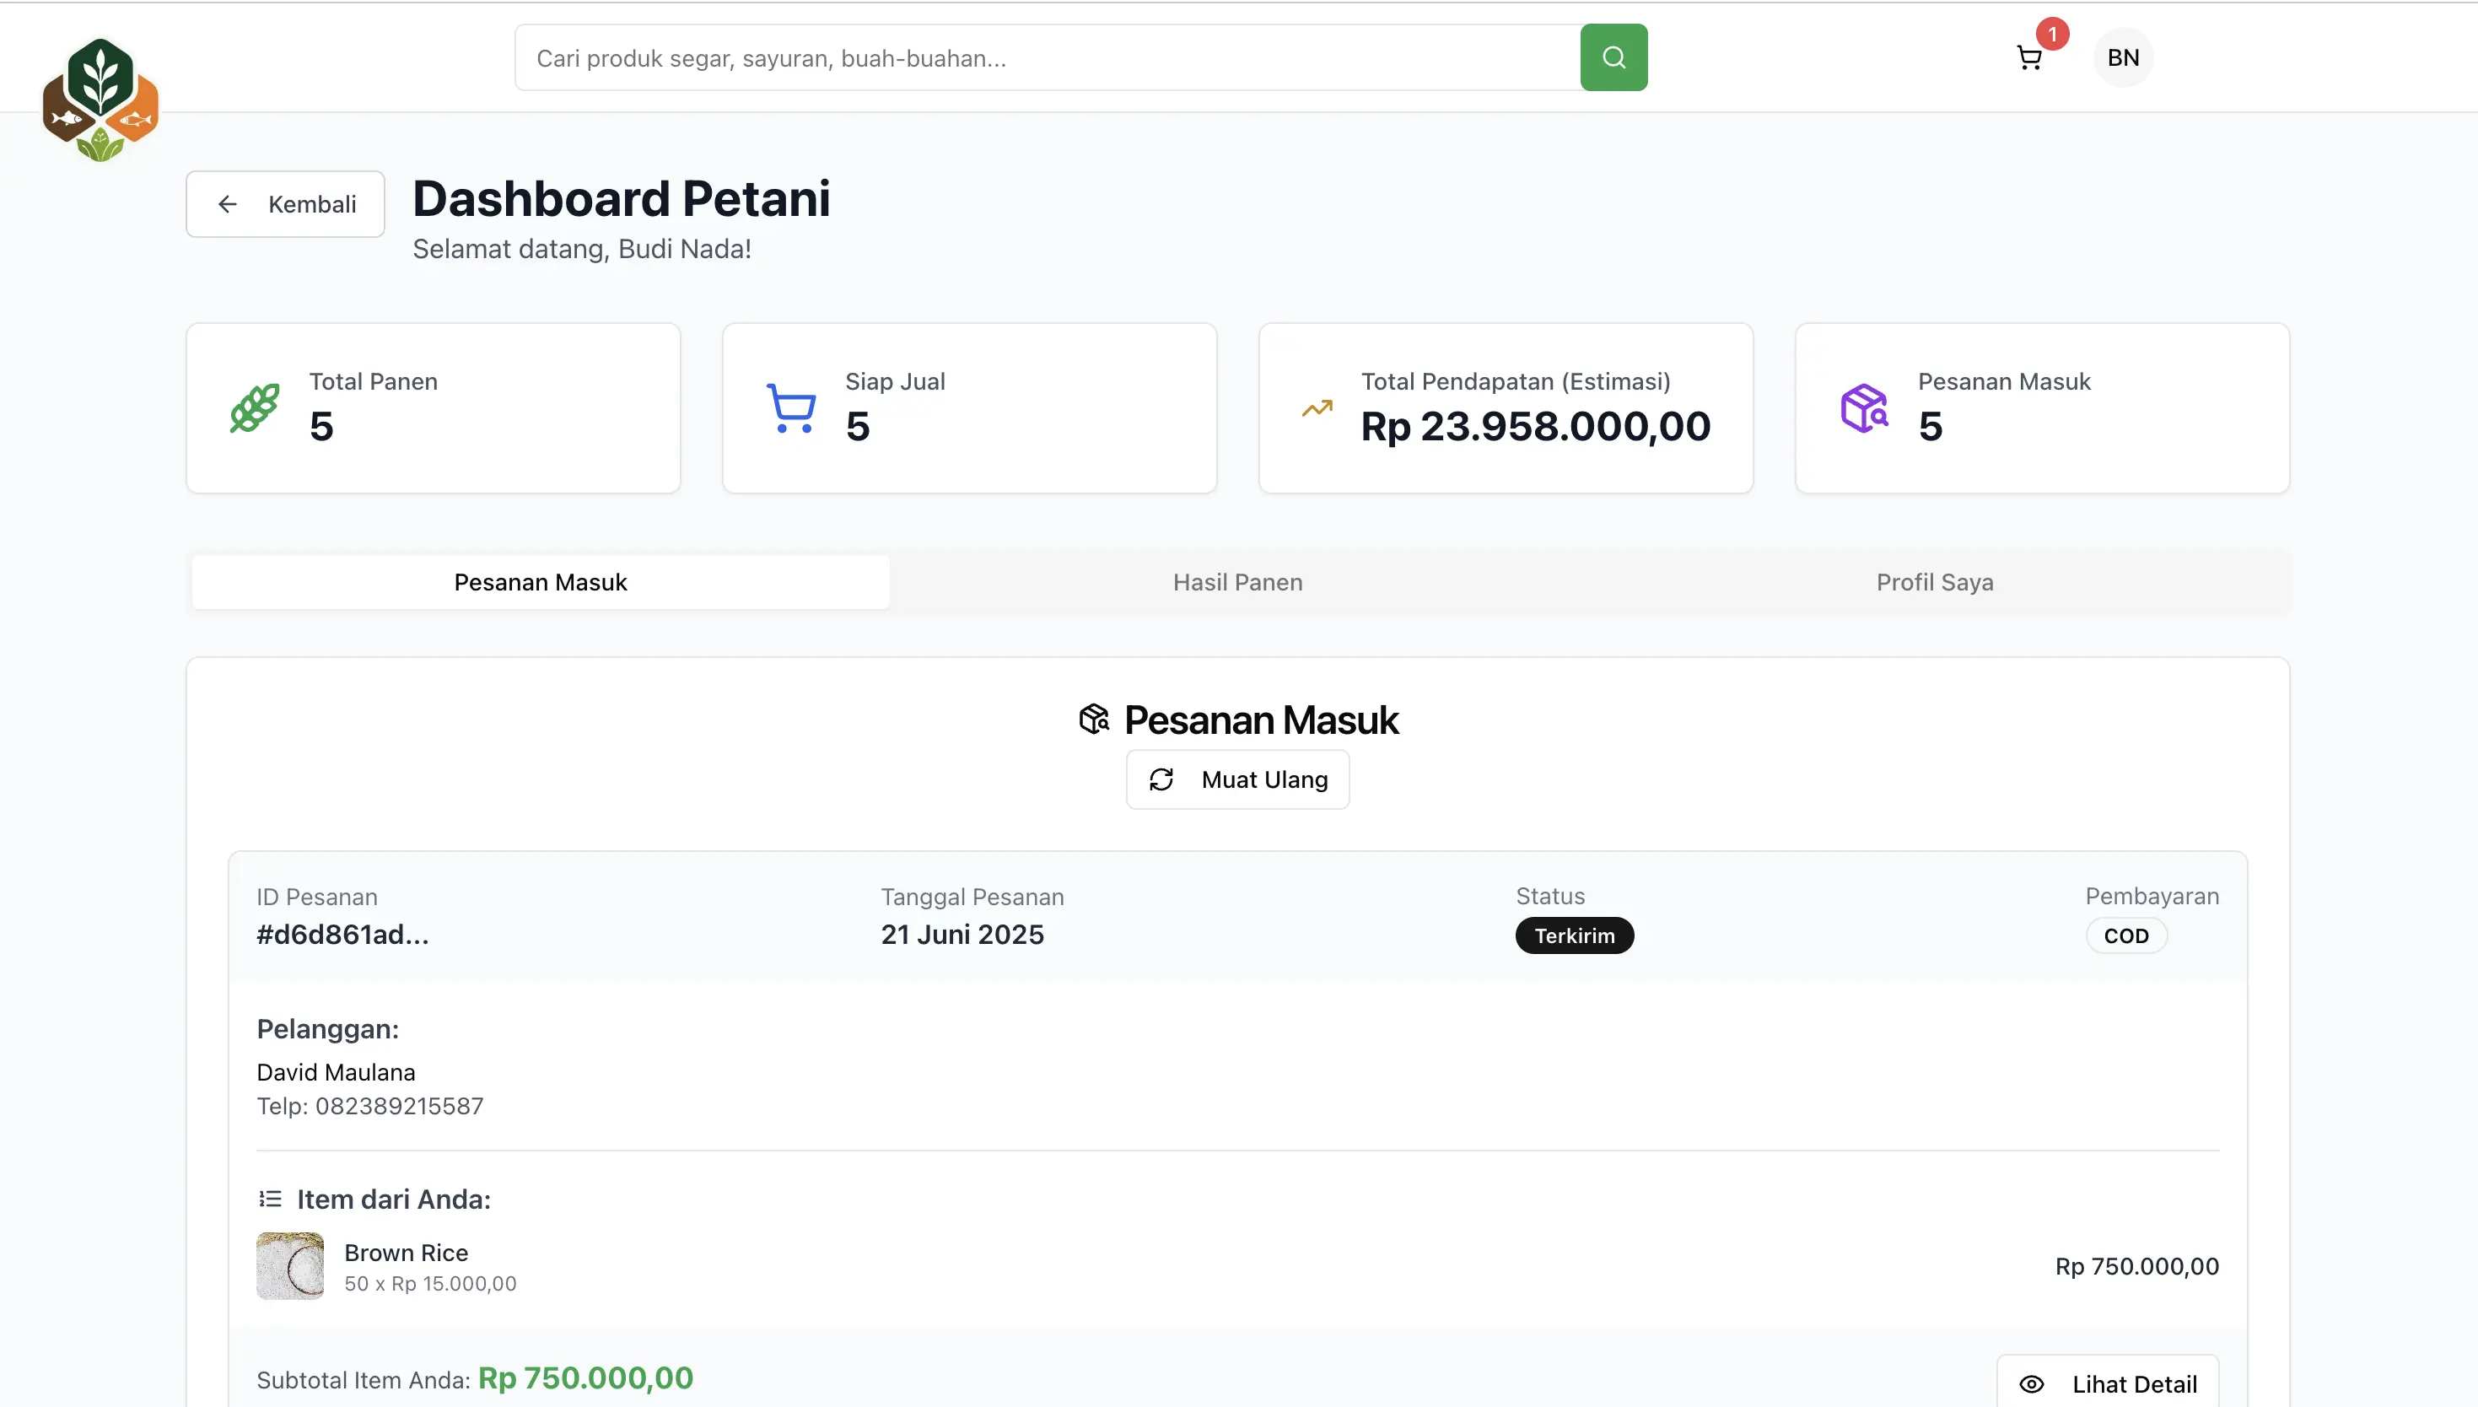Select the Pesanan Masuk tab
The height and width of the screenshot is (1407, 2478).
tap(540, 582)
